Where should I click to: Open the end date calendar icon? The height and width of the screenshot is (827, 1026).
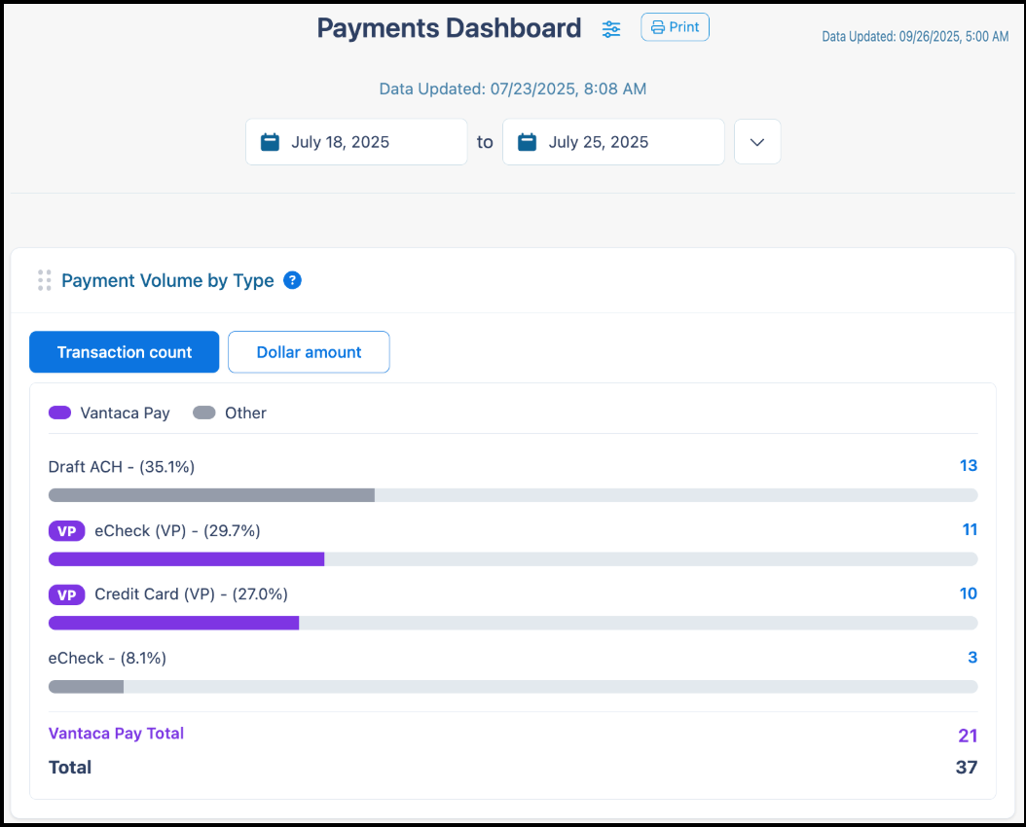tap(527, 141)
